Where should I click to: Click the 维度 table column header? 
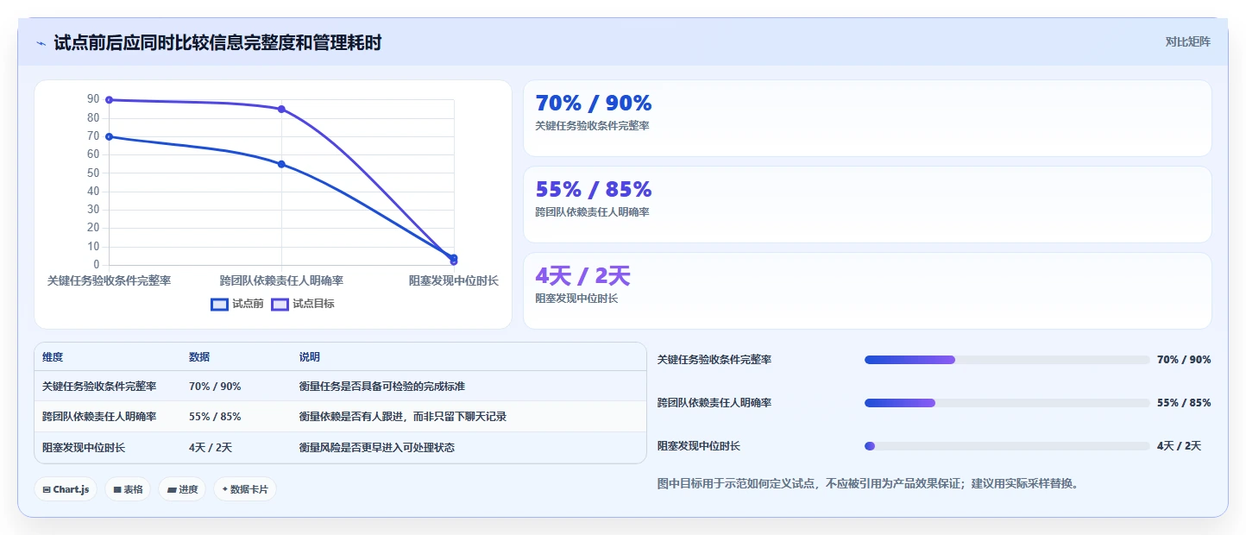(x=53, y=357)
